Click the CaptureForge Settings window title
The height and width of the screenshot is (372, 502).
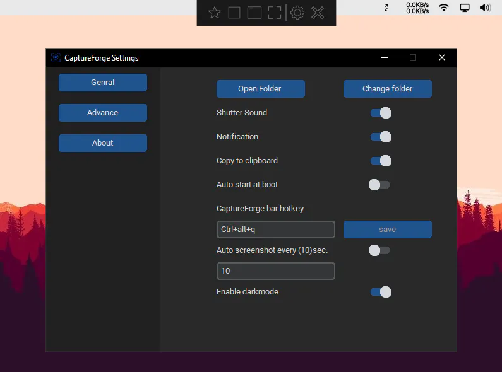102,58
